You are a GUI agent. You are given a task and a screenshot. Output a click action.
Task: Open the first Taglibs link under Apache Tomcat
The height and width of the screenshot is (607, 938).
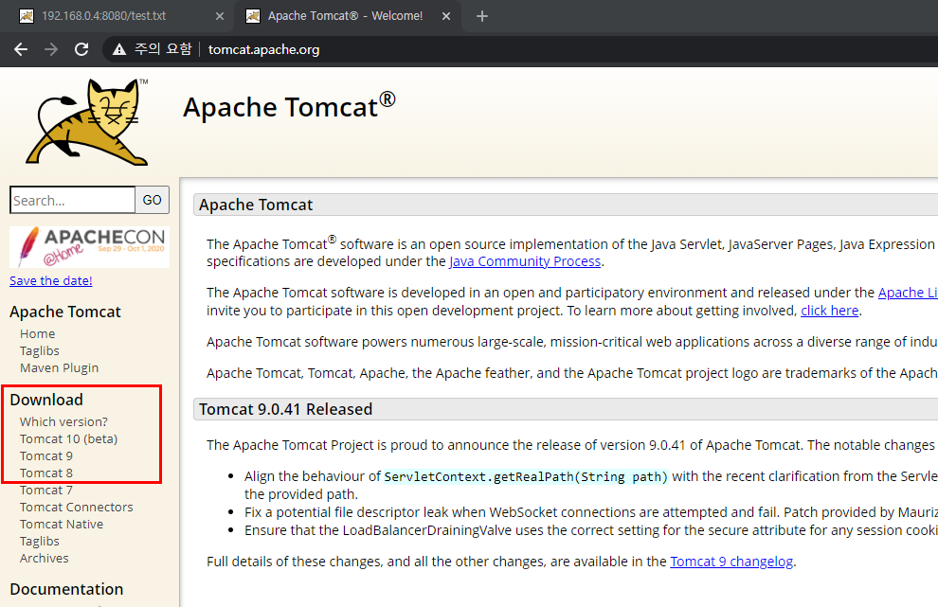pyautogui.click(x=40, y=350)
